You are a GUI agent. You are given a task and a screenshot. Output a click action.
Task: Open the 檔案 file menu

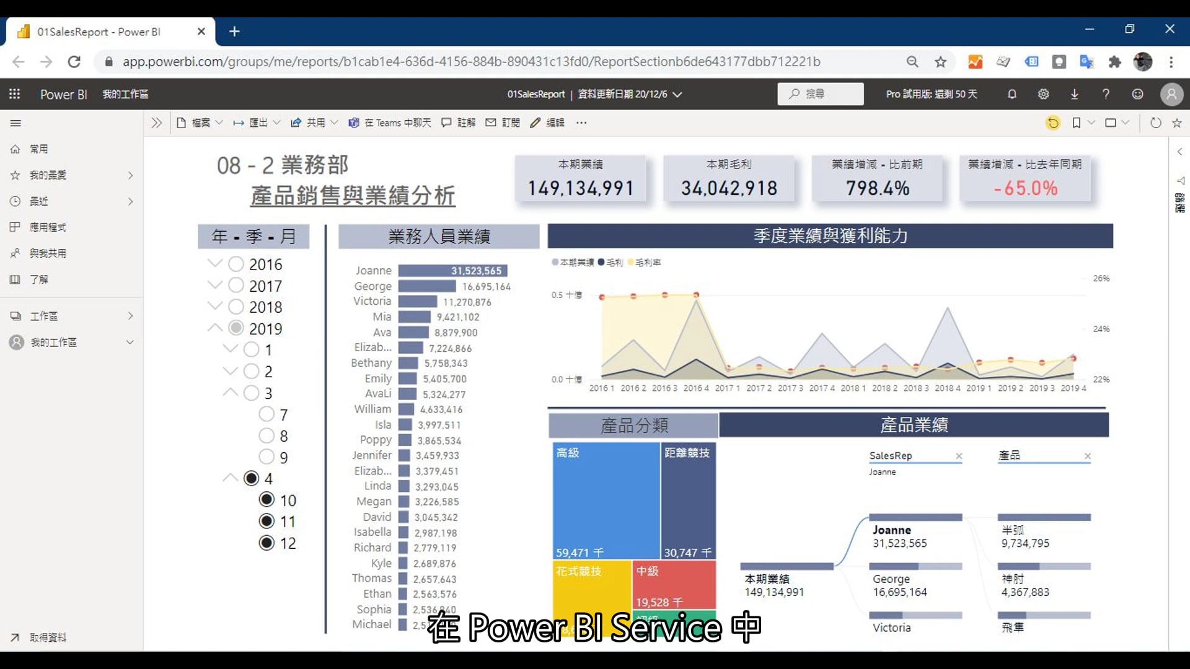pos(200,123)
